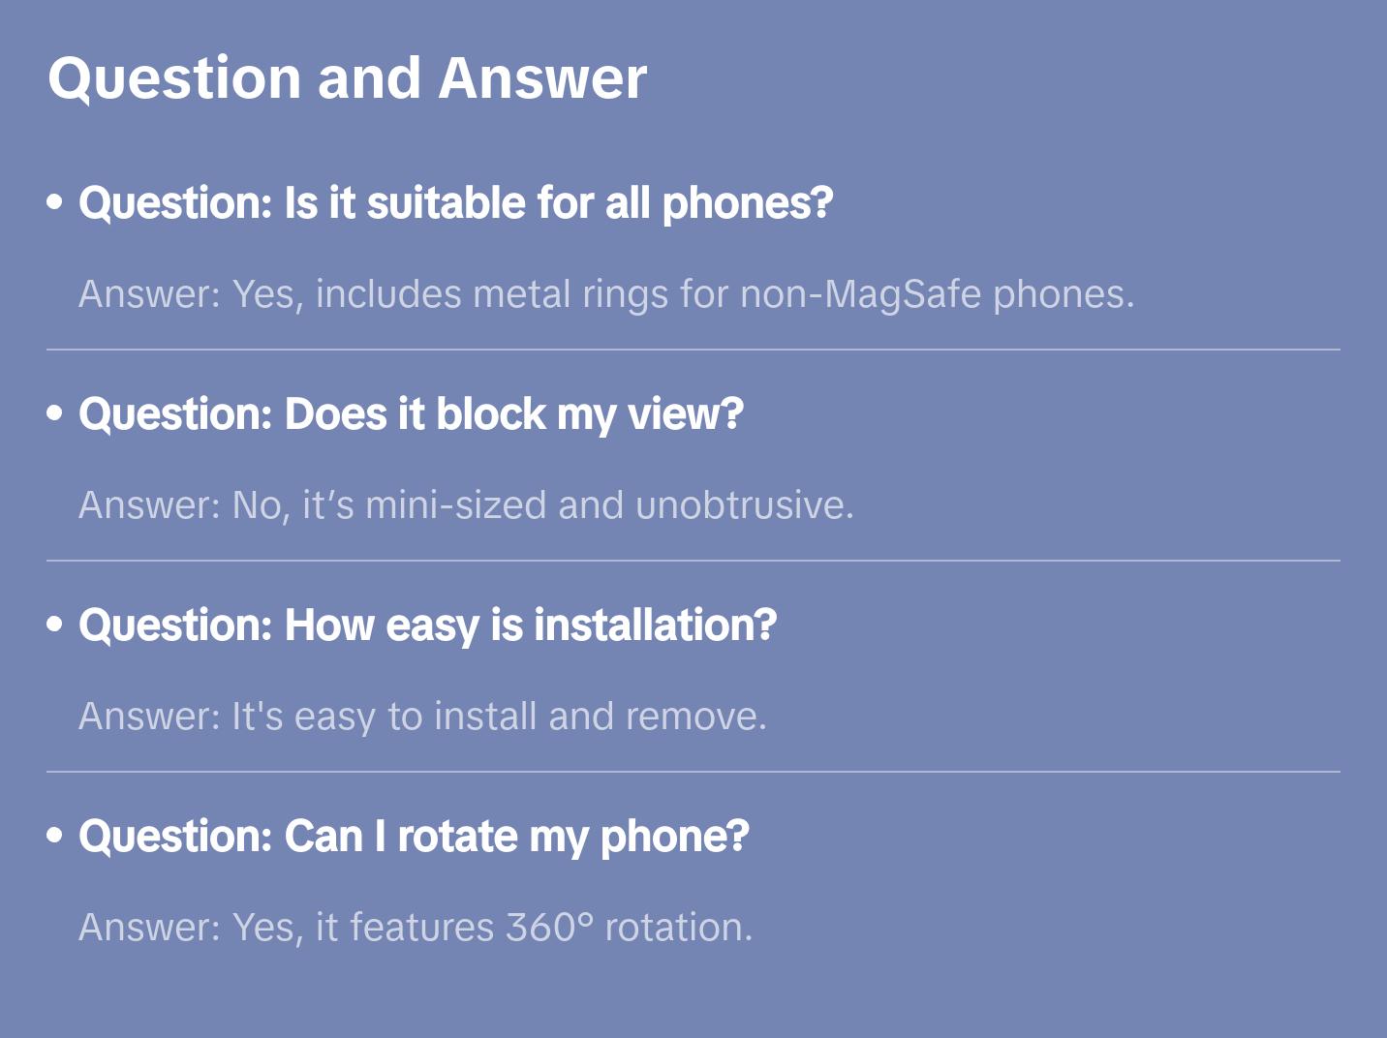This screenshot has height=1038, width=1387.
Task: Click divider line below the non-MagSafe answer
Action: click(693, 350)
